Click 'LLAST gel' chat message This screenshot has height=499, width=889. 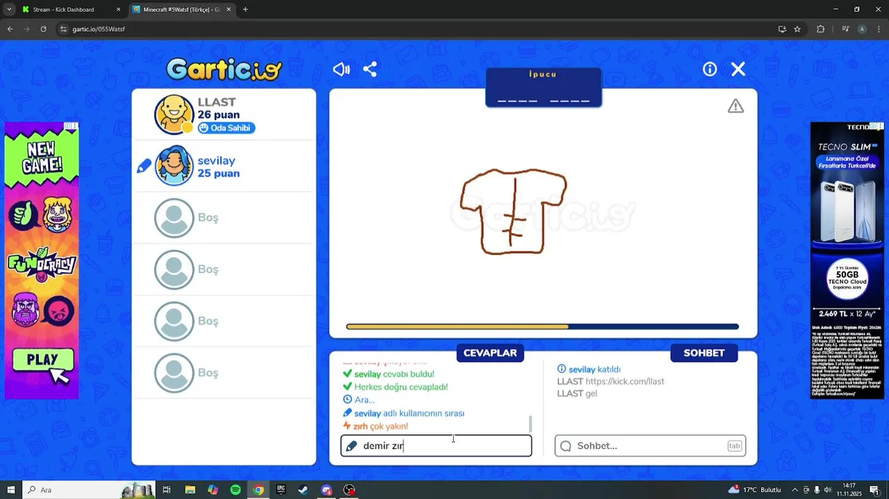click(x=576, y=393)
